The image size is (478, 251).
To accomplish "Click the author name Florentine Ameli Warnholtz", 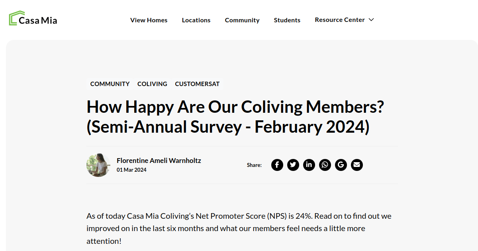I will pos(159,161).
